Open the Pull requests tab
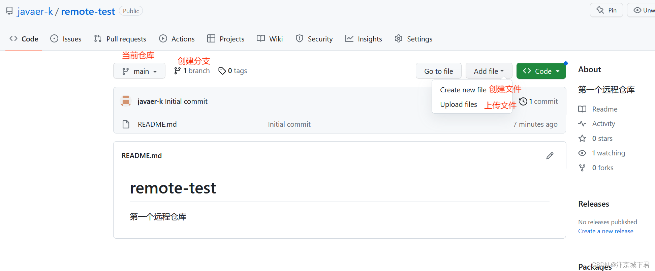655x271 pixels. 120,39
